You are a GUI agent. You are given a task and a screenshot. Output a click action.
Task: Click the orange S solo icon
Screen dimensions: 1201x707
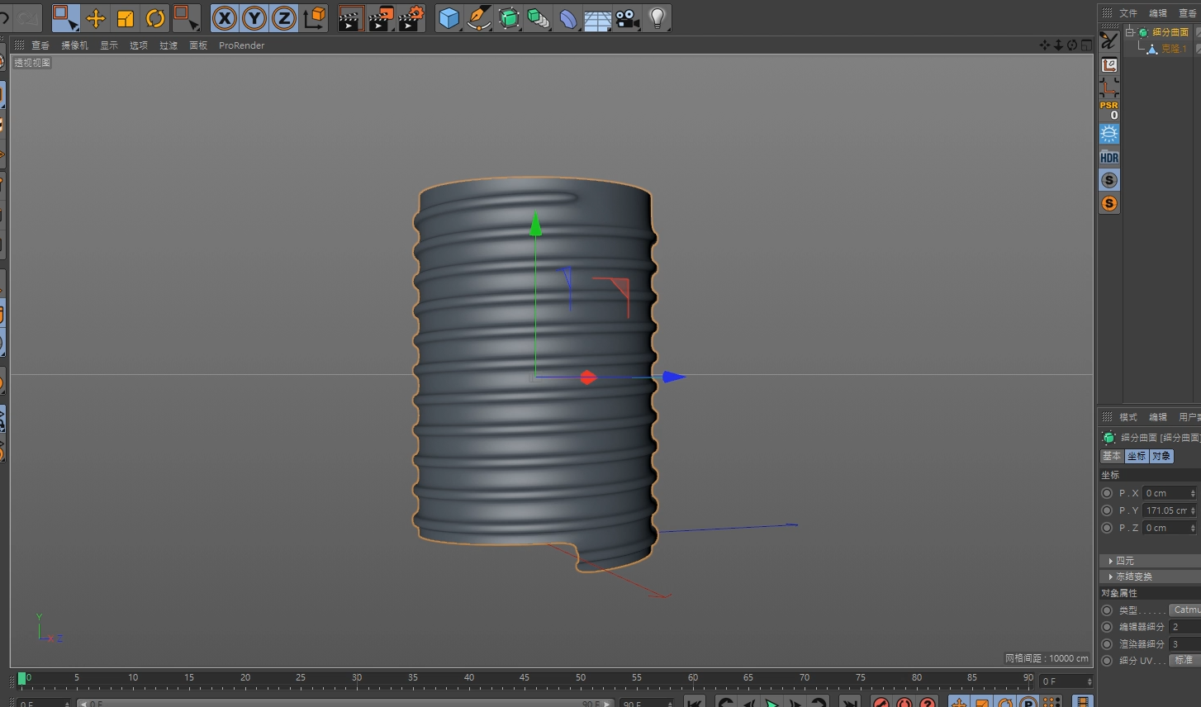coord(1109,203)
